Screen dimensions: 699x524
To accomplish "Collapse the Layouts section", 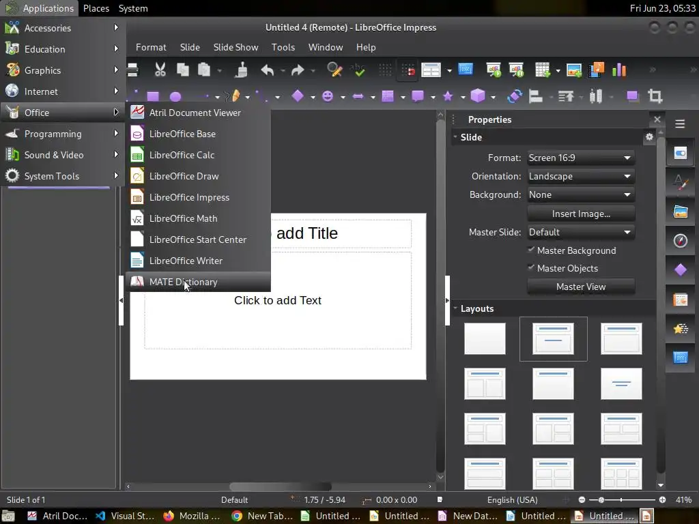I will 455,308.
